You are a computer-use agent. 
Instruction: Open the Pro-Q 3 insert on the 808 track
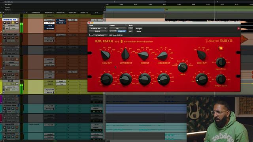[x=61, y=23]
